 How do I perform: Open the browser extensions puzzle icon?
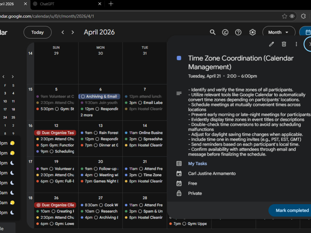coord(303,16)
